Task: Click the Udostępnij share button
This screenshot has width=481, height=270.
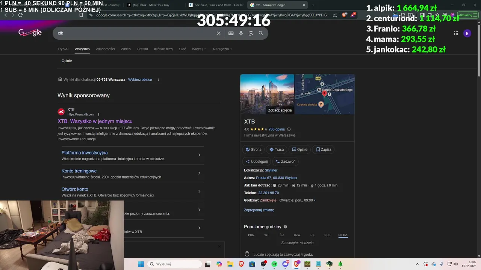Action: (257, 162)
